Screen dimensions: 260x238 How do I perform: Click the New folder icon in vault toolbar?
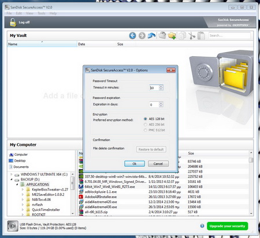162,35
